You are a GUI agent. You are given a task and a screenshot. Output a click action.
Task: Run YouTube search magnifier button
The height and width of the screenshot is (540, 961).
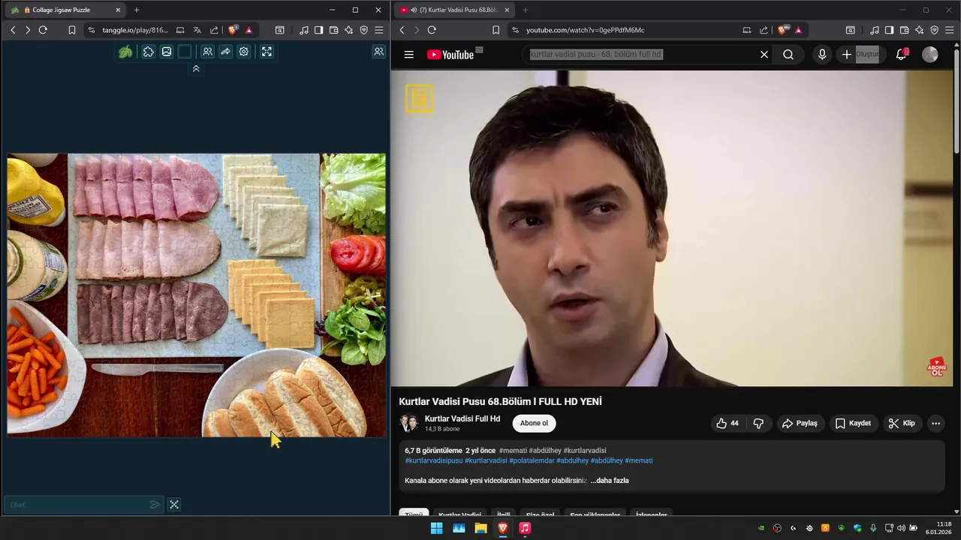[788, 55]
